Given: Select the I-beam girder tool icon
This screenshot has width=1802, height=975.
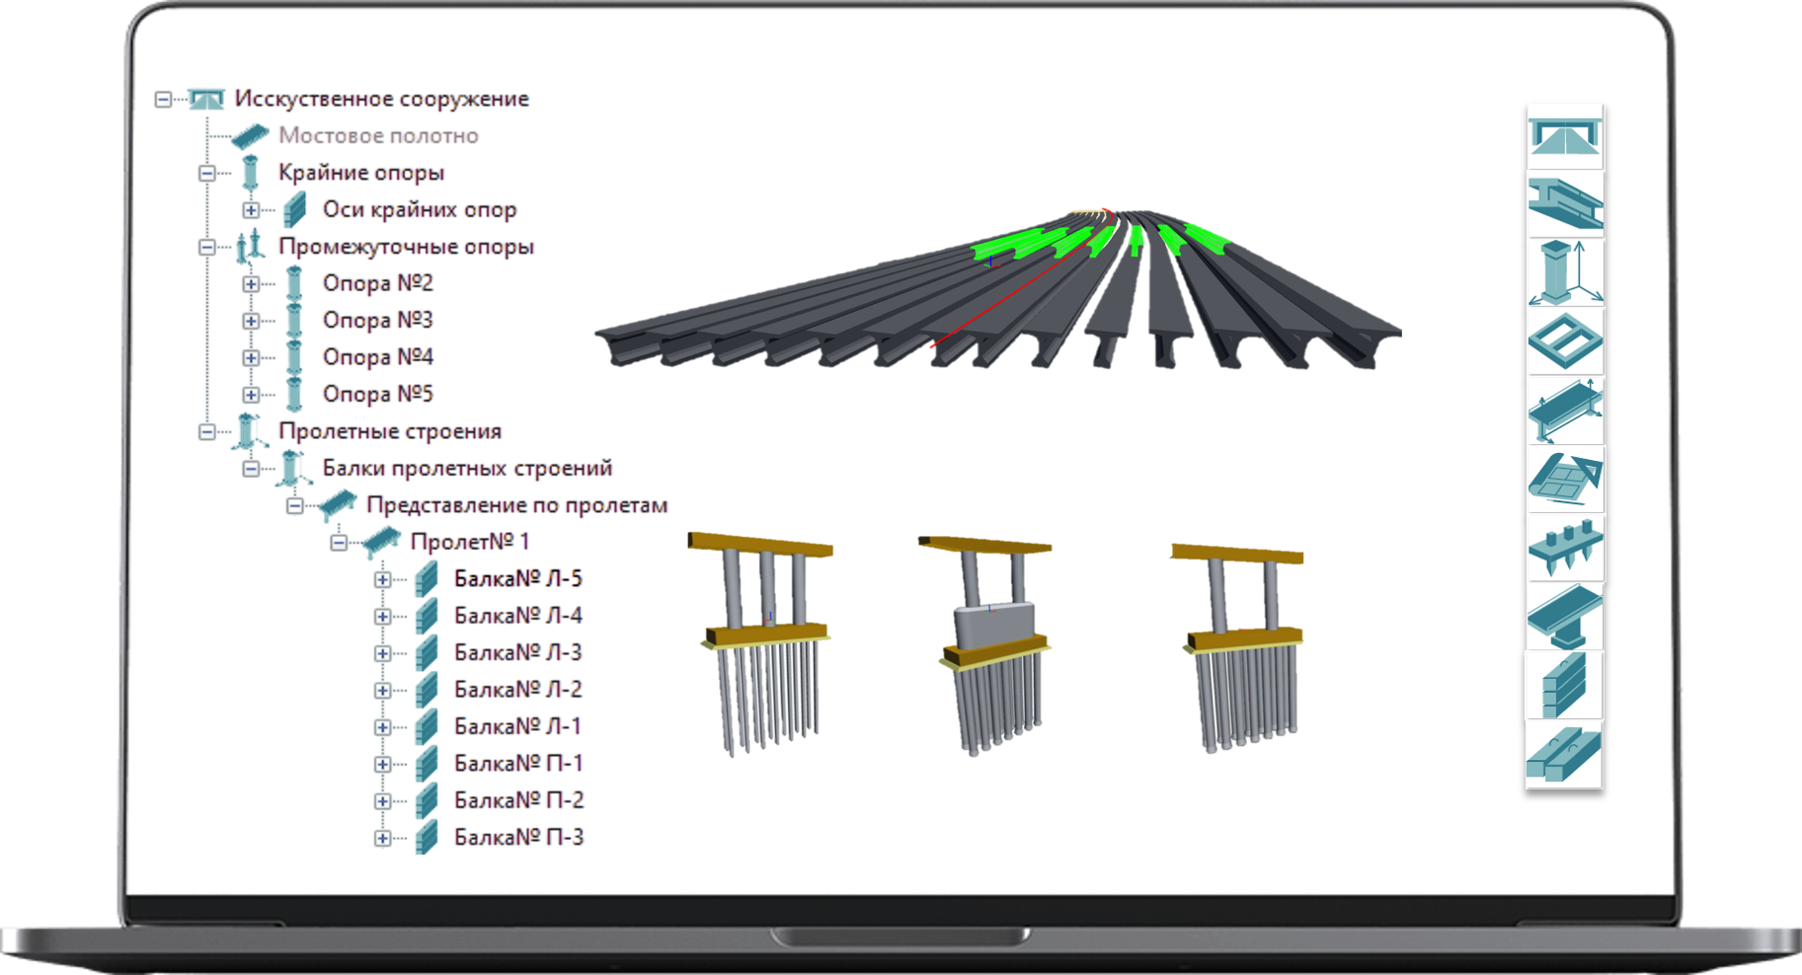Looking at the screenshot, I should 1564,204.
